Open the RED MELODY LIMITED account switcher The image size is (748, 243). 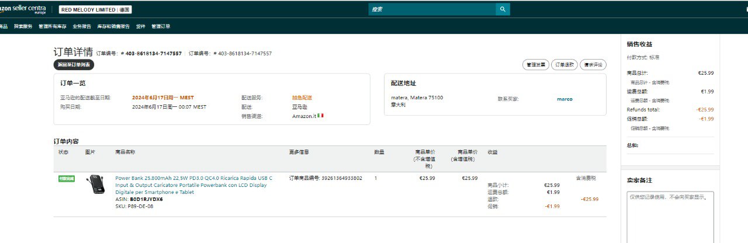click(96, 10)
